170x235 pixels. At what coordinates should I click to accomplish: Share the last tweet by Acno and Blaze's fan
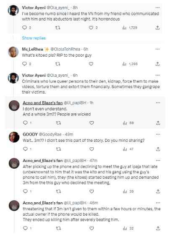pos(158,228)
